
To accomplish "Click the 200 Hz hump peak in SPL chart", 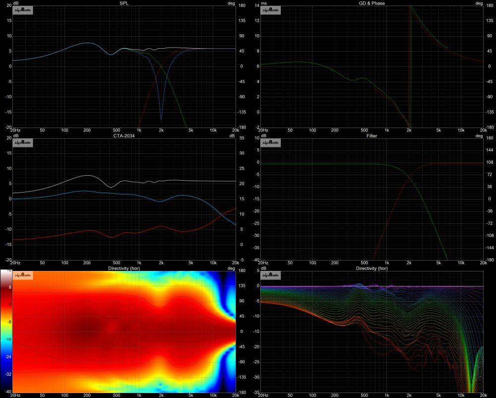I will 87,43.
